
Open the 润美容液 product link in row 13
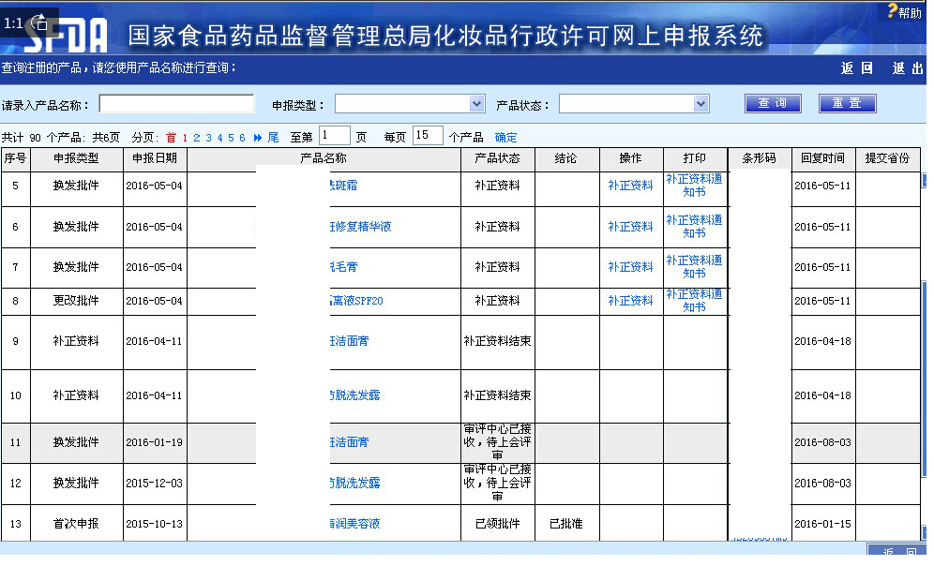[355, 525]
